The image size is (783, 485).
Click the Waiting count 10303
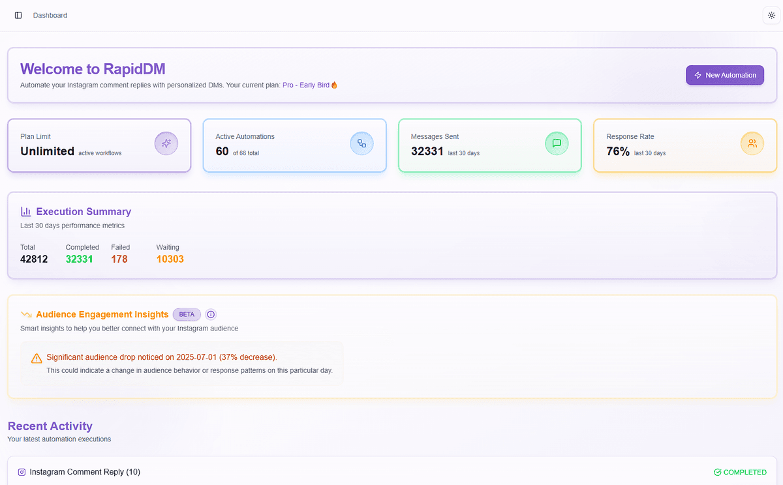(170, 259)
